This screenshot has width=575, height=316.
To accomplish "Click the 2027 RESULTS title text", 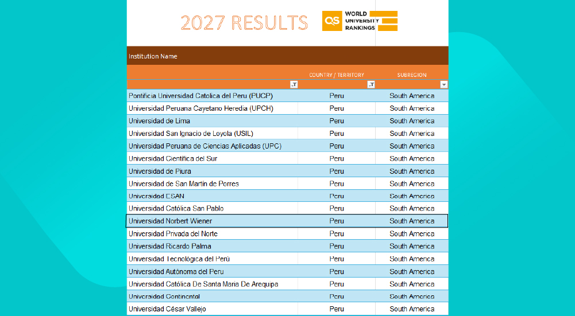I will pos(244,23).
